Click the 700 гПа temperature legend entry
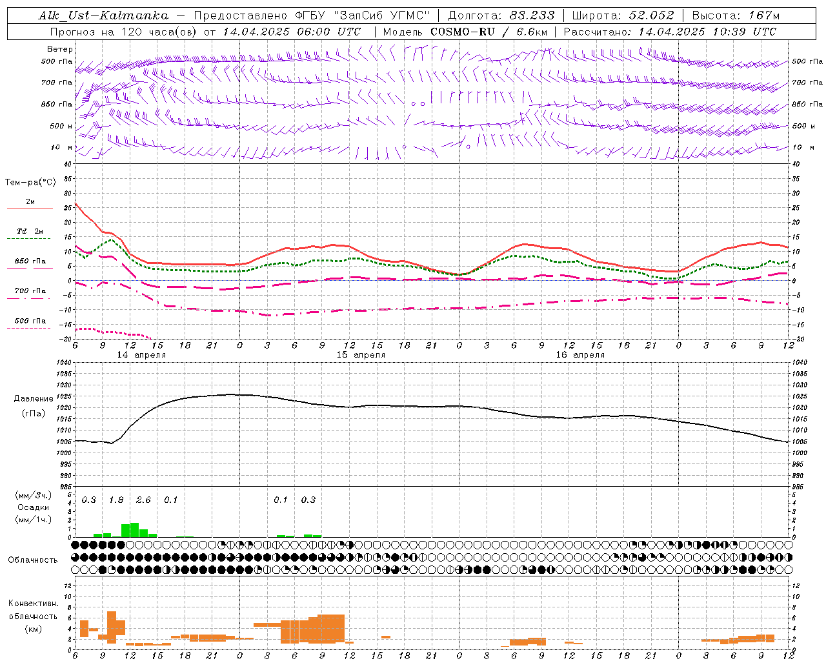 (x=30, y=290)
